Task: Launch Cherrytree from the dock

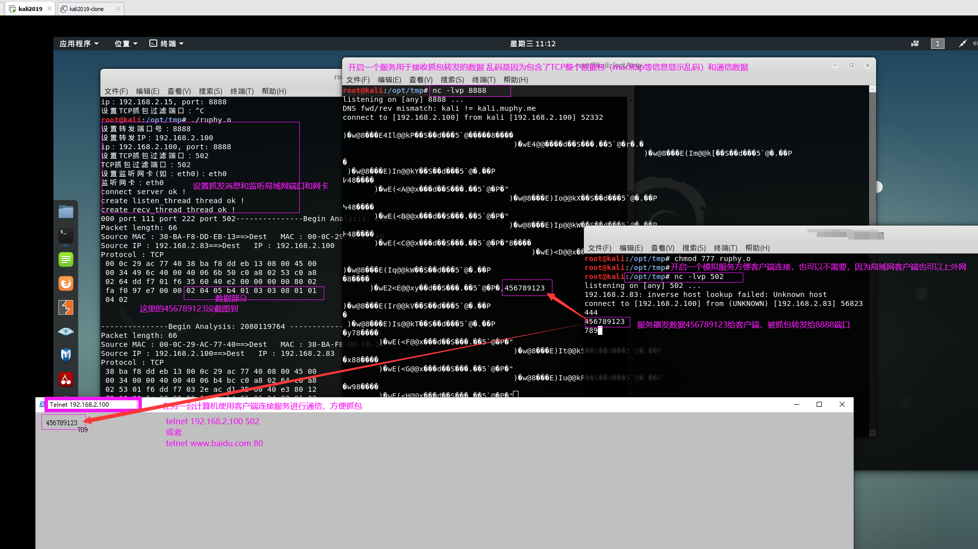Action: pos(66,379)
